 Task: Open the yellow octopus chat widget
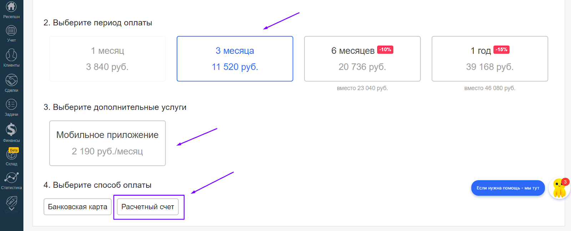coord(559,189)
